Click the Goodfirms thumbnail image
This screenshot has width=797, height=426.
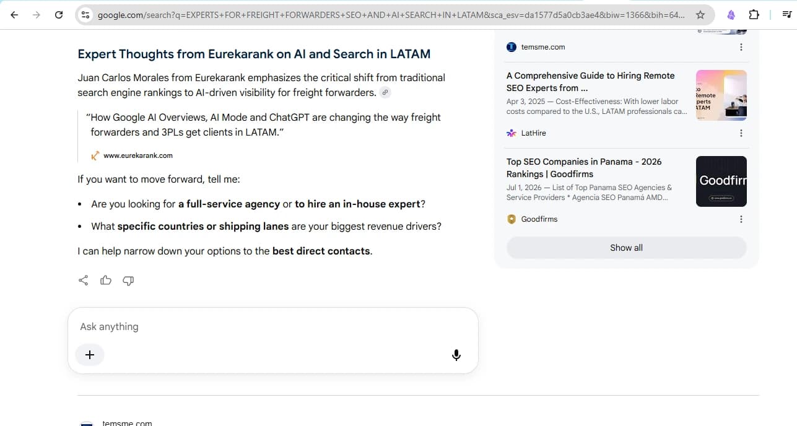pyautogui.click(x=721, y=181)
